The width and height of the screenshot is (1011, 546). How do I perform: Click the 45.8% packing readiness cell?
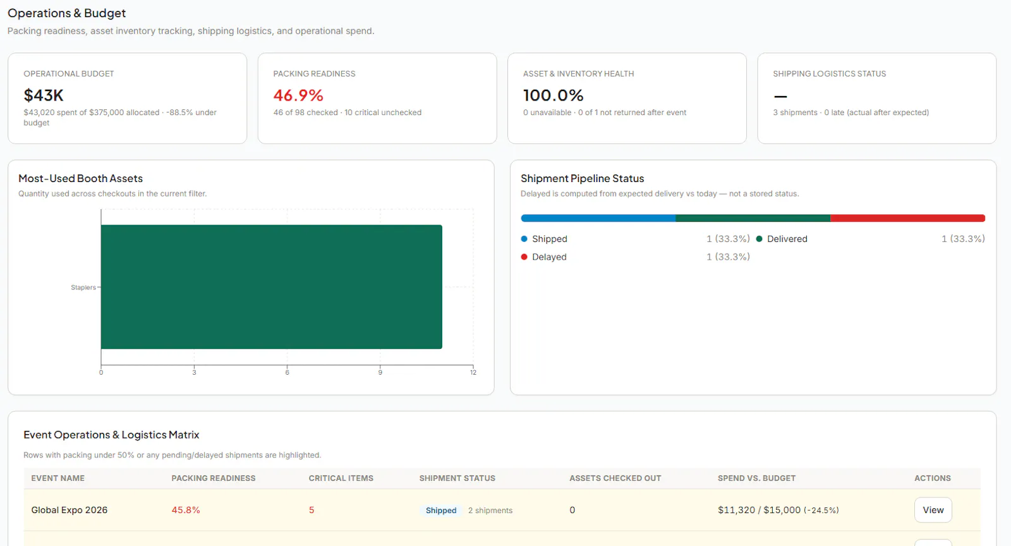coord(186,510)
